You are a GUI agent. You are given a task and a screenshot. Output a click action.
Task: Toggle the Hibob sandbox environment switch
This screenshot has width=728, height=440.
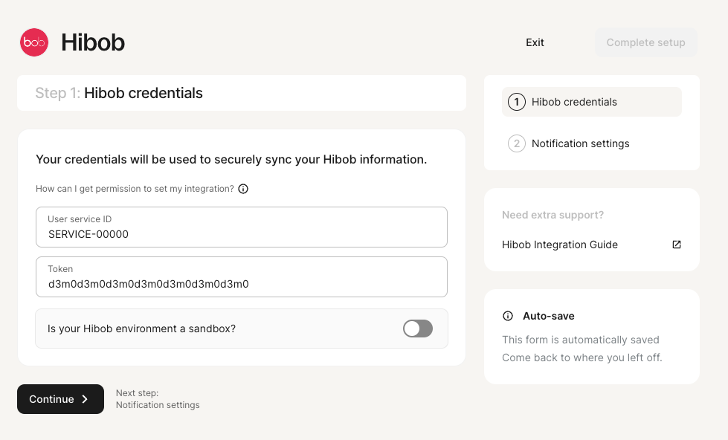pos(417,329)
